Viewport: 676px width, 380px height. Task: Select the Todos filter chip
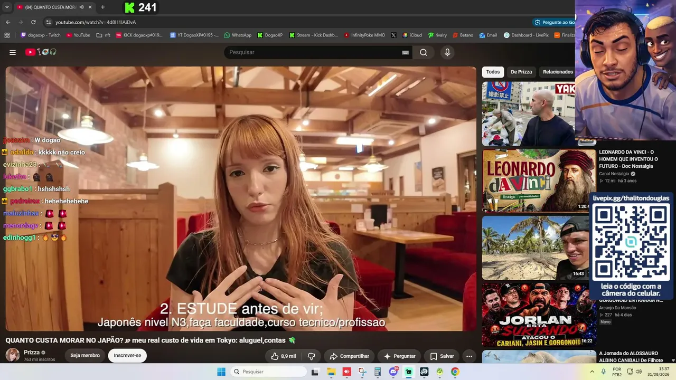493,72
